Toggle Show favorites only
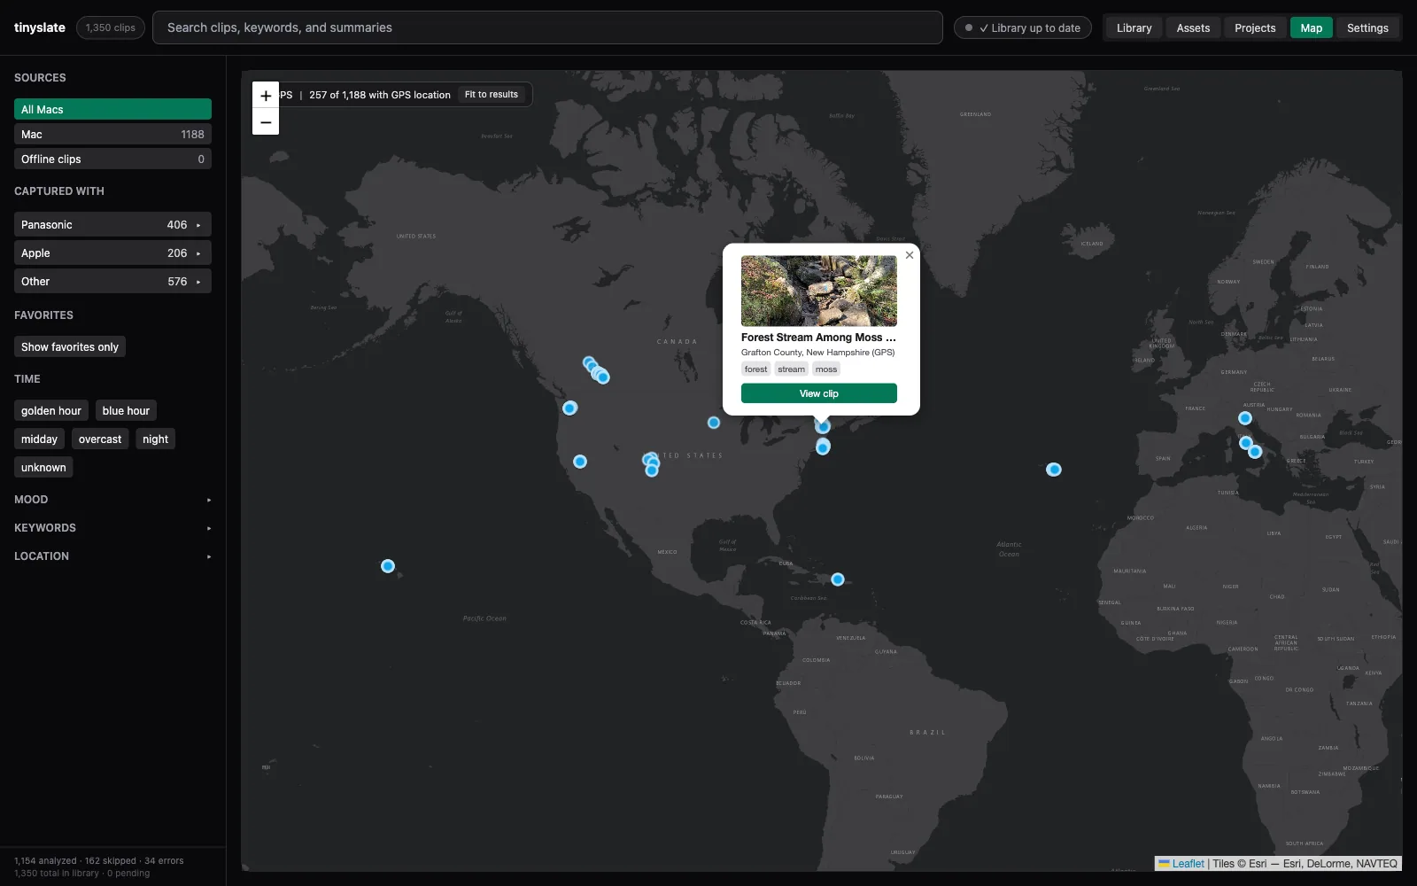The image size is (1417, 886). point(70,346)
